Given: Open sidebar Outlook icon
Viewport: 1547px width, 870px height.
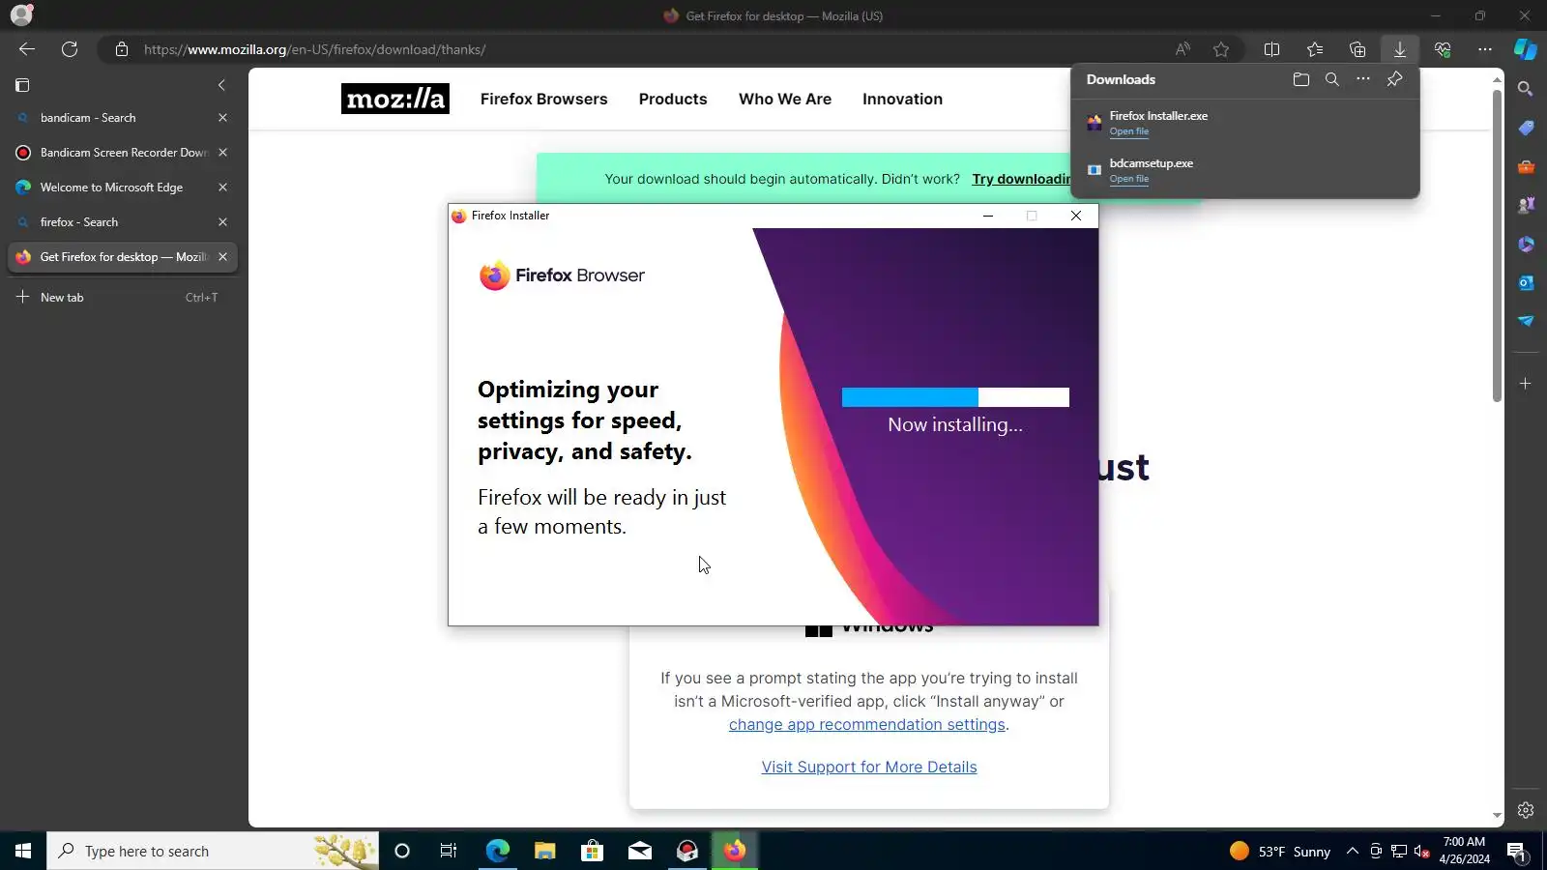Looking at the screenshot, I should 1526,282.
